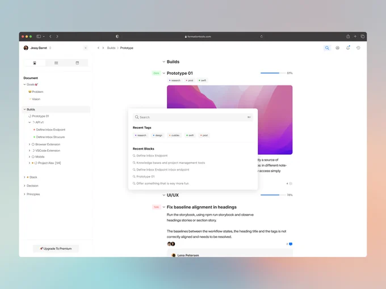Collapse the sidebar with double-chevron icon
Viewport: 386px width, 289px height.
pyautogui.click(x=85, y=48)
